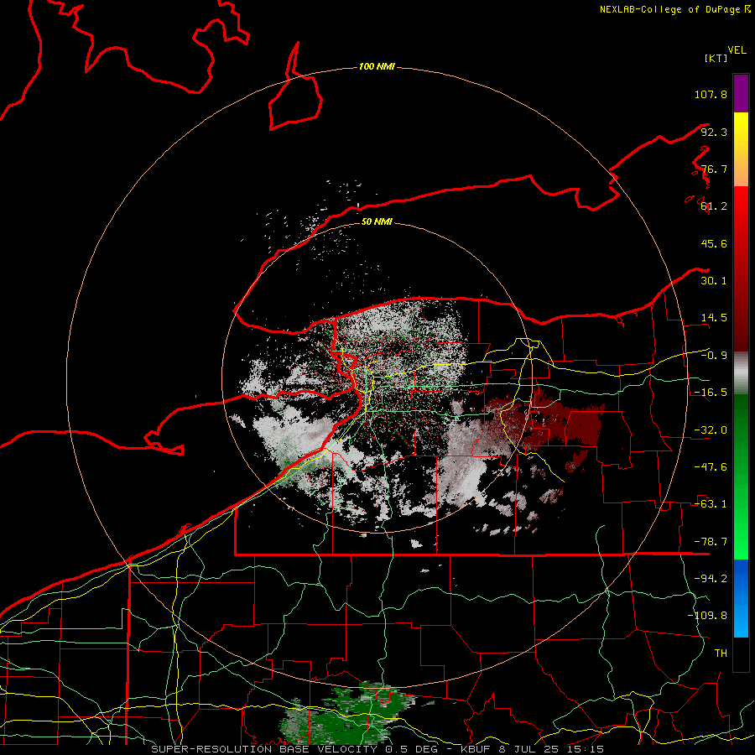Image resolution: width=755 pixels, height=755 pixels.
Task: Select the -32.0 scale value
Action: coord(711,430)
